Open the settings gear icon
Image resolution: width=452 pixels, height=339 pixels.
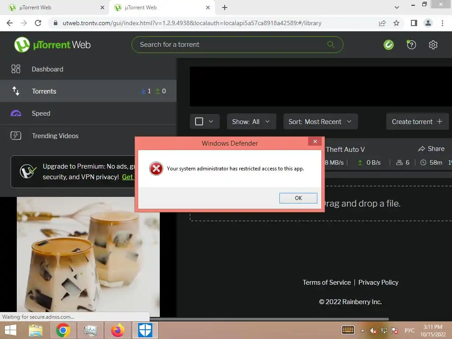click(433, 45)
